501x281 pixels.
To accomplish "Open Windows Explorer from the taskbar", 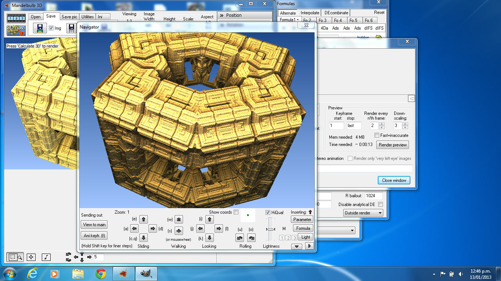I will 78,274.
